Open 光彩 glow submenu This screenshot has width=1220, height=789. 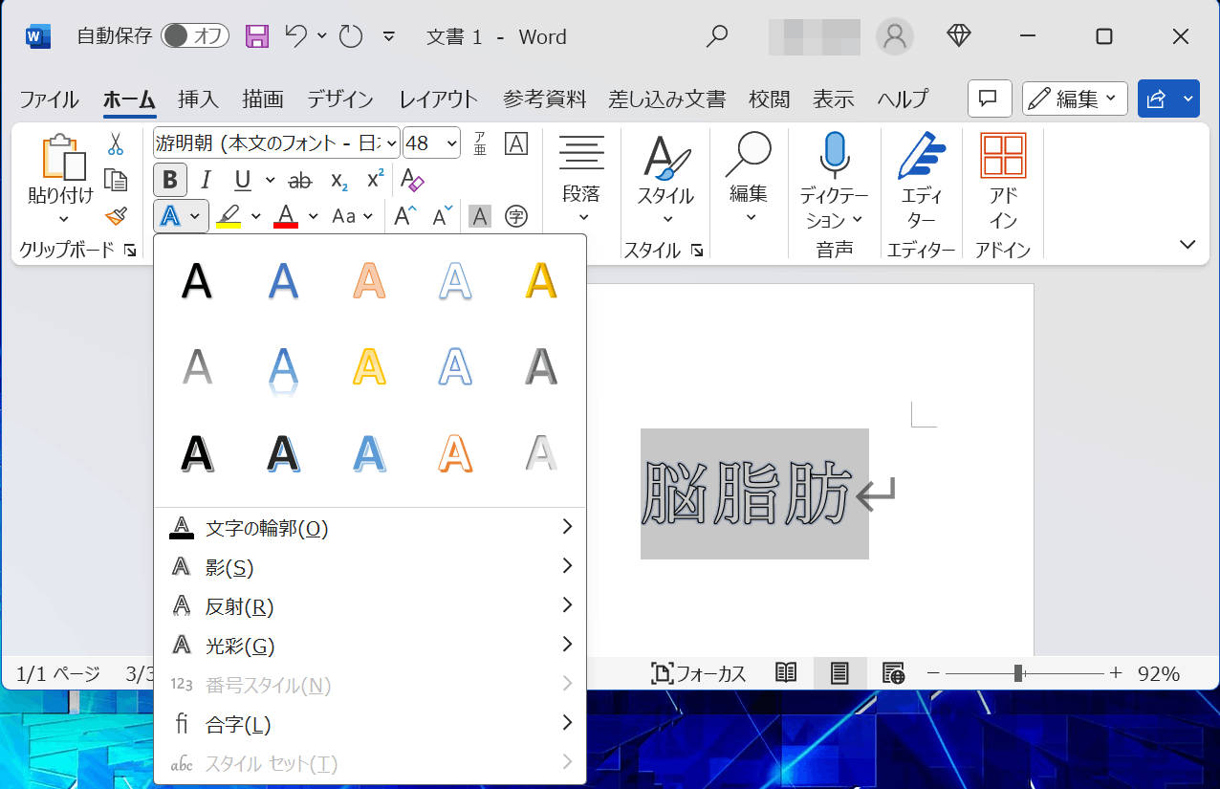370,646
